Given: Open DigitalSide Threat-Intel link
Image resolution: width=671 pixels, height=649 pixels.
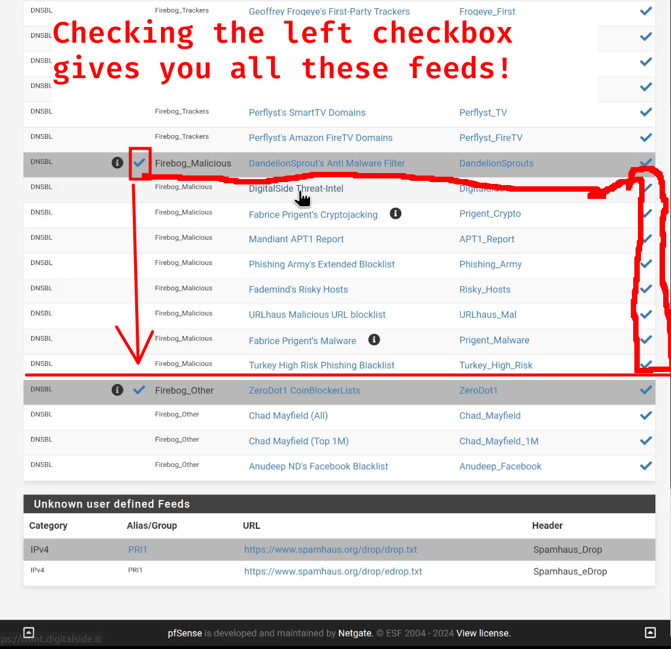Looking at the screenshot, I should pyautogui.click(x=296, y=188).
